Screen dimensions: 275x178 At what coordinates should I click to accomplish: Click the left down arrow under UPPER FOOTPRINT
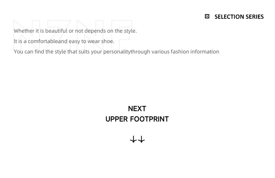click(133, 140)
